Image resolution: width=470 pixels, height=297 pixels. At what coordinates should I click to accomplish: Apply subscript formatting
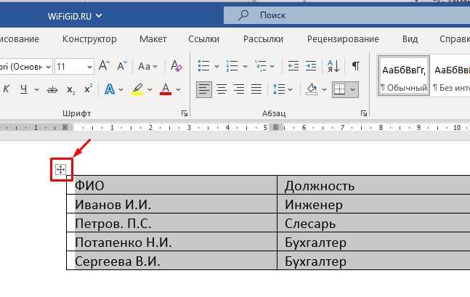70,89
